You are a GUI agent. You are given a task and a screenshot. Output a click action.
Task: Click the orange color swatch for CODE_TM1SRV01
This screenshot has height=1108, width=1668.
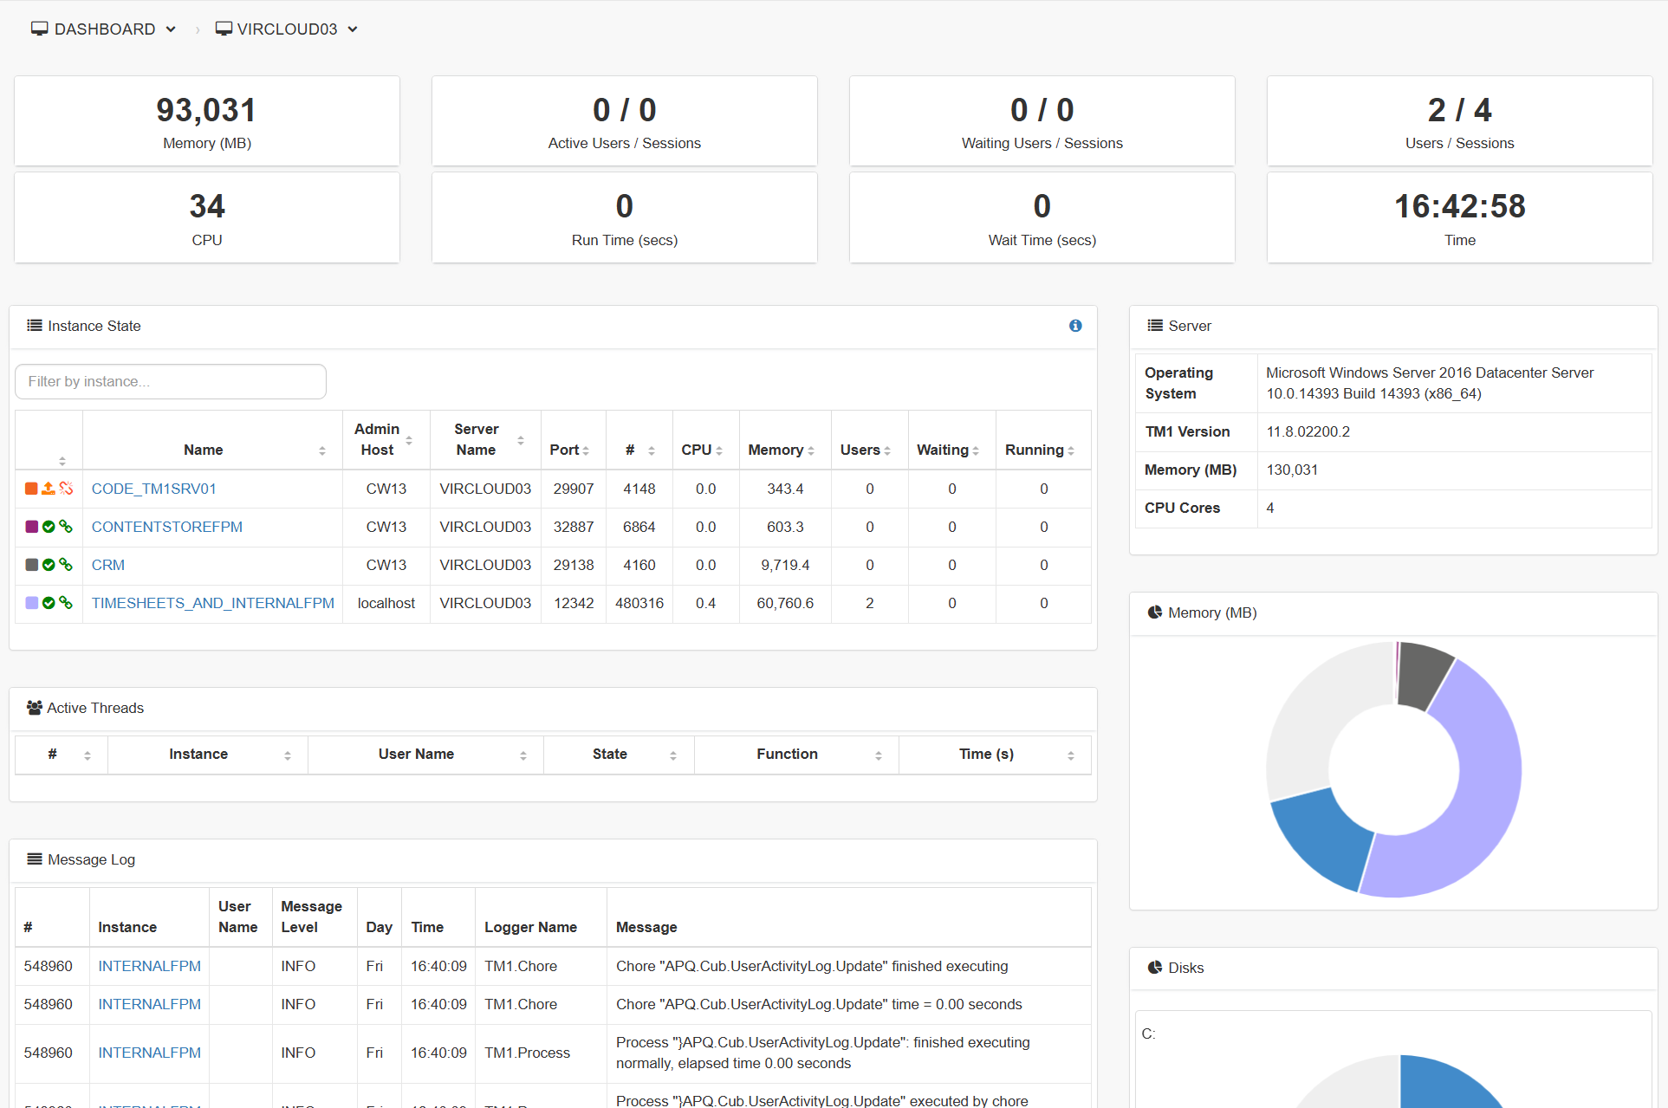click(x=31, y=489)
